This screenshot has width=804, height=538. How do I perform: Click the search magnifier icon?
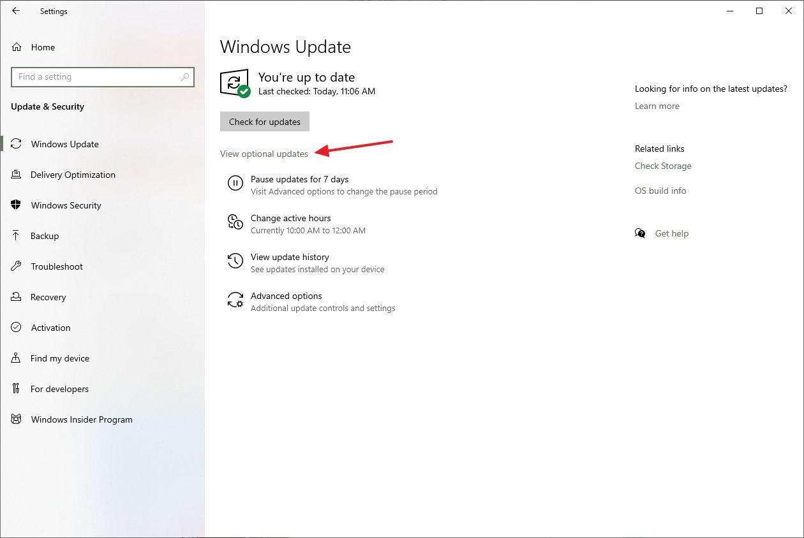[x=185, y=77]
